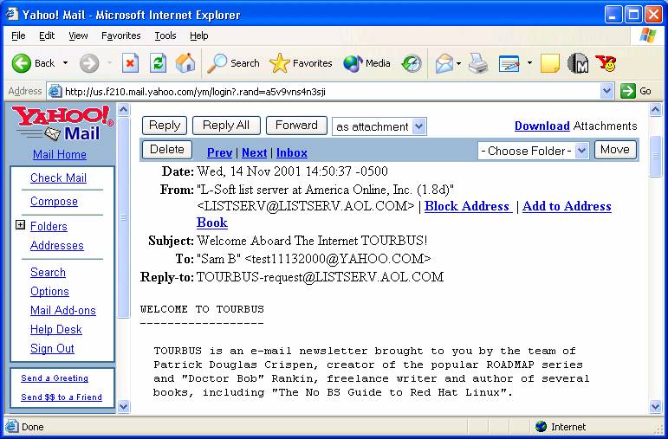
Task: Click the Block Address link
Action: pos(468,206)
